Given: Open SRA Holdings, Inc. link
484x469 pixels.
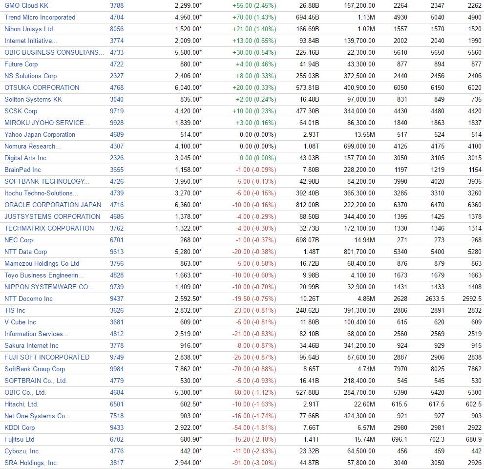Looking at the screenshot, I should click(x=31, y=463).
